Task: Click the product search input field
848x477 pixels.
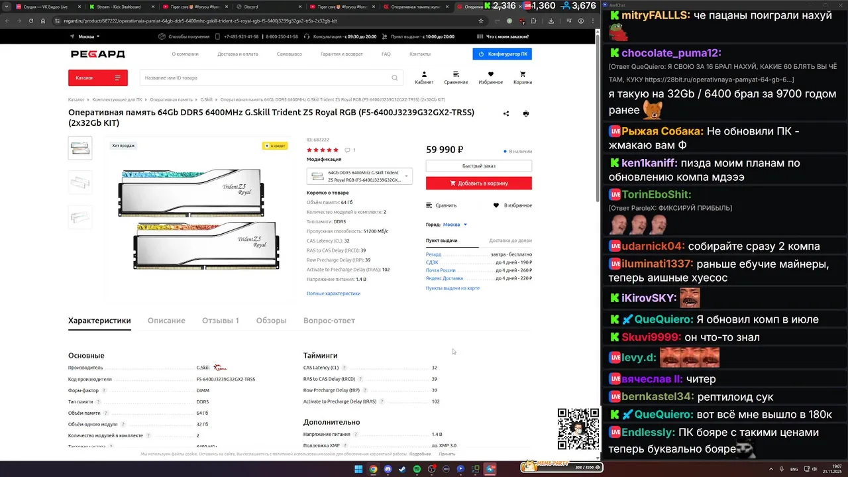Action: 271,78
